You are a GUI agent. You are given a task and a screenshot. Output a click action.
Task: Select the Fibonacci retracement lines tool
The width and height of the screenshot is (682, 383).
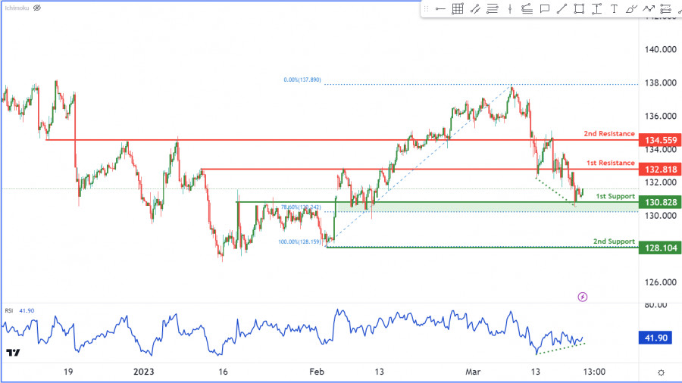point(493,8)
